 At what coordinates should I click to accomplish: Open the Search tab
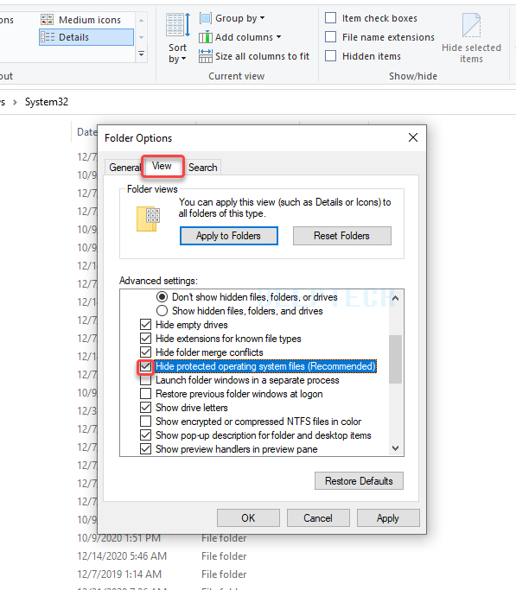[203, 167]
